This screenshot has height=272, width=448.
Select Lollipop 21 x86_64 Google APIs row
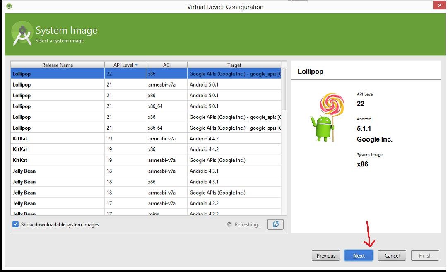pos(146,128)
